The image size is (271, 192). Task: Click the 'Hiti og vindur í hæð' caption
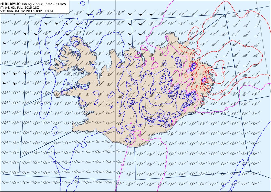click(x=37, y=4)
